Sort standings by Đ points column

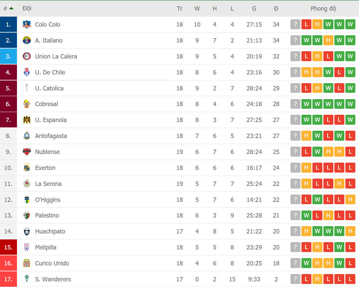coord(276,8)
